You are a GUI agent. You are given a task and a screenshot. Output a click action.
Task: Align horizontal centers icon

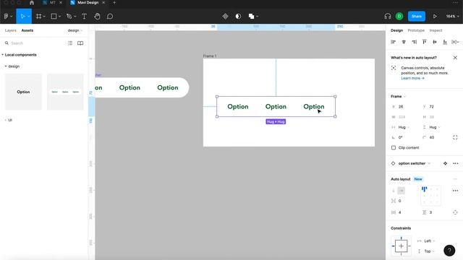[404, 42]
